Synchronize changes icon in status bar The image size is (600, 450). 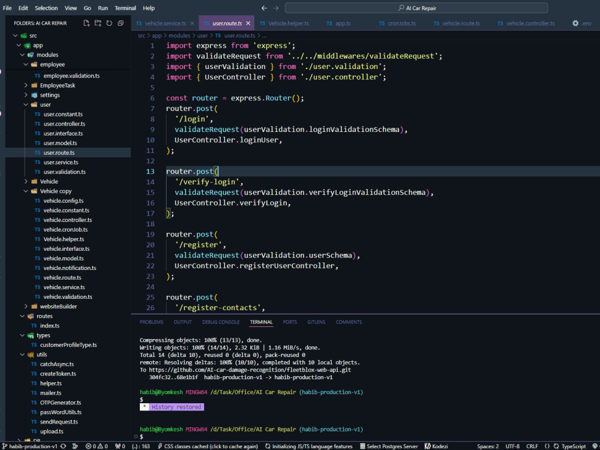63,446
